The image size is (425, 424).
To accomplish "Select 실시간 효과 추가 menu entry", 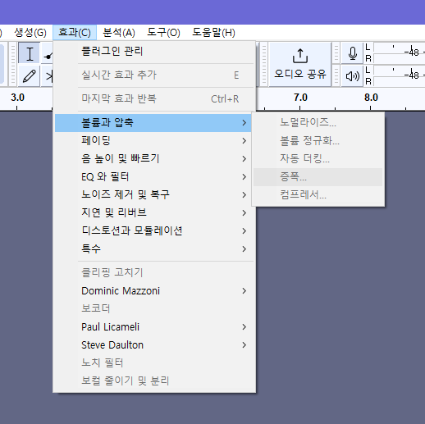I will 153,75.
